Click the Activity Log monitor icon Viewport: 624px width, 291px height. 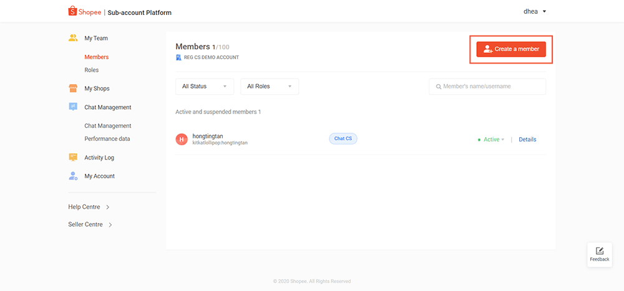[73, 158]
